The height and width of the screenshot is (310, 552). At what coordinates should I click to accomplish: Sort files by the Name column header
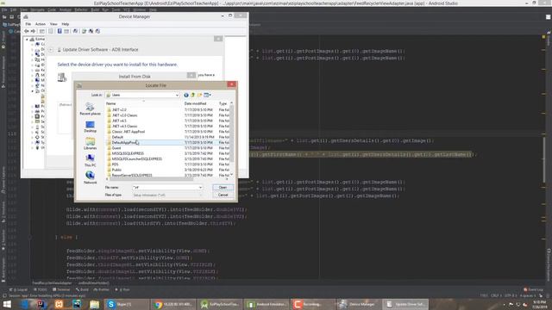coord(144,103)
